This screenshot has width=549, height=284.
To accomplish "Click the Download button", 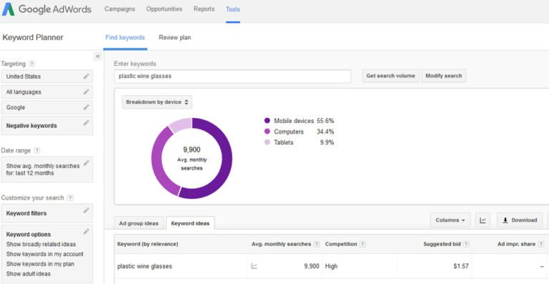I will (x=520, y=220).
